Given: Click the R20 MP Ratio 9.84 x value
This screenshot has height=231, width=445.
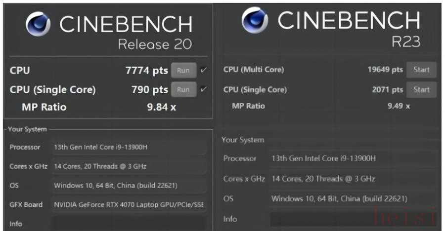Looking at the screenshot, I should (162, 107).
